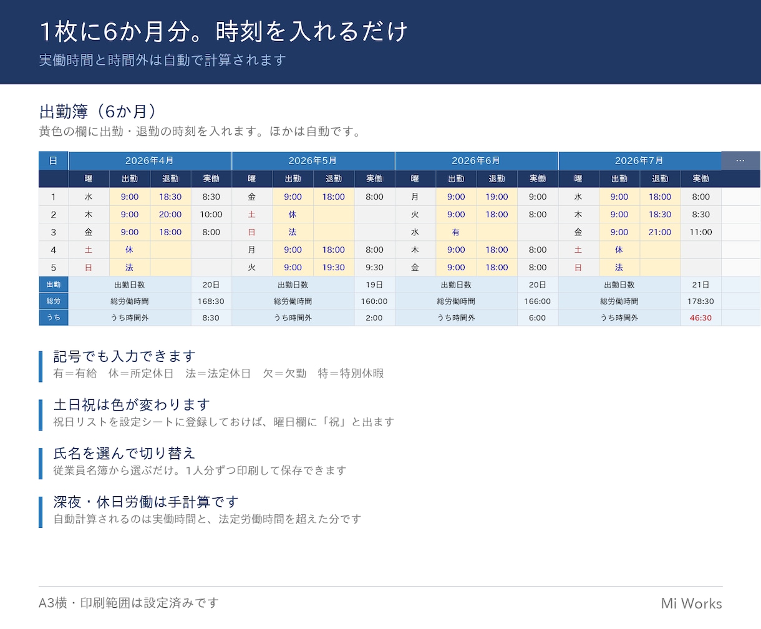Click July's 法 cell on day 5

619,267
